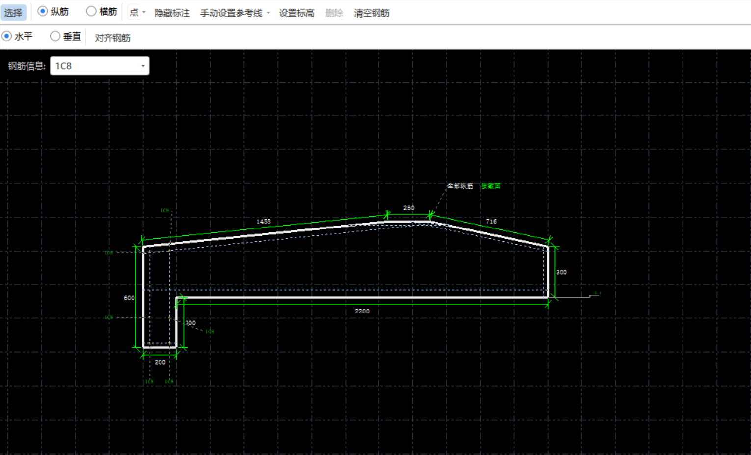Image resolution: width=751 pixels, height=455 pixels.
Task: Open the 点 draw mode dropdown
Action: point(137,13)
